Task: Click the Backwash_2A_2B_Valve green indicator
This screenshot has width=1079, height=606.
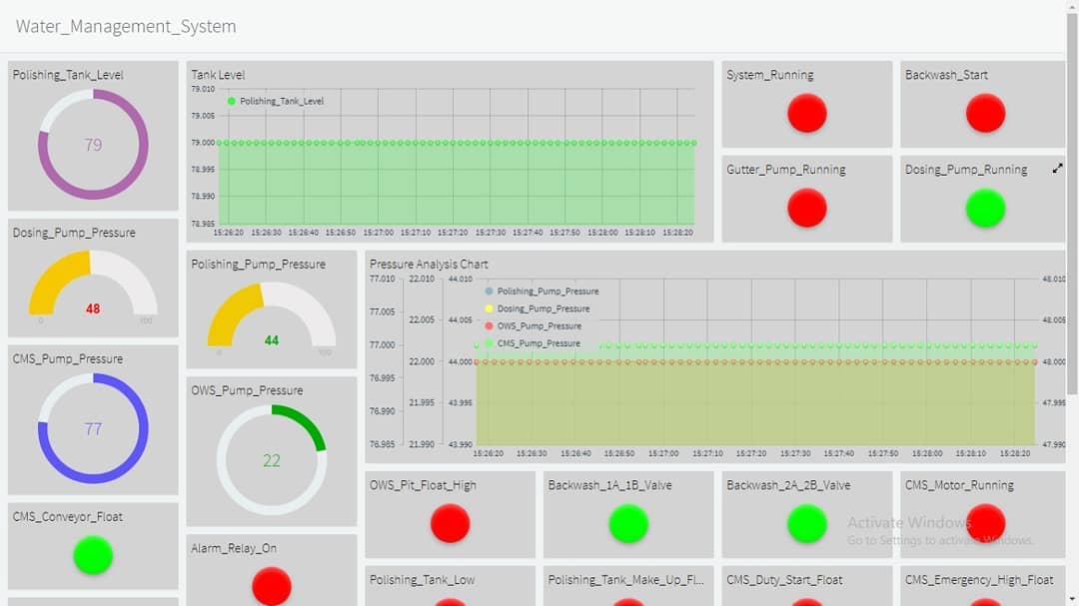Action: coord(806,523)
